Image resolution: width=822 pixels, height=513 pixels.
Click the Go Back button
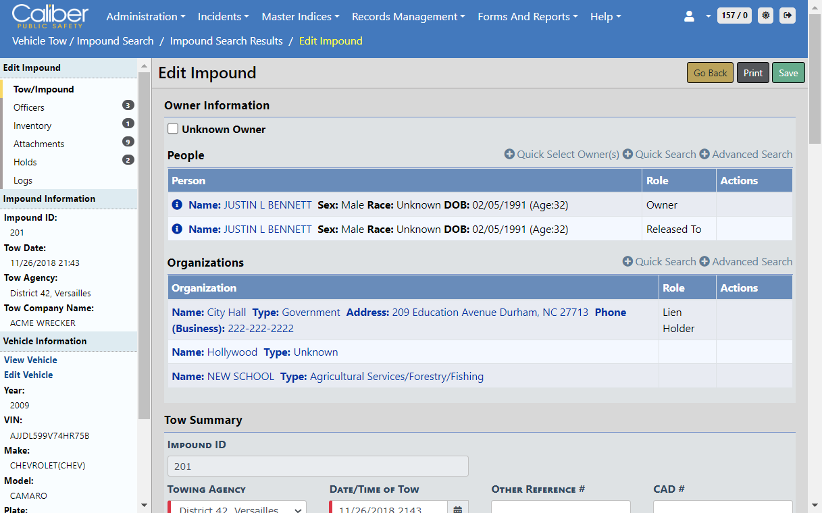pos(710,73)
